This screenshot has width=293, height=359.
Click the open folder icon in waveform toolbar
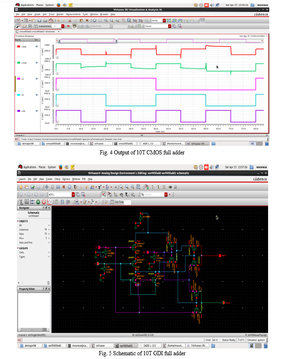click(x=34, y=21)
